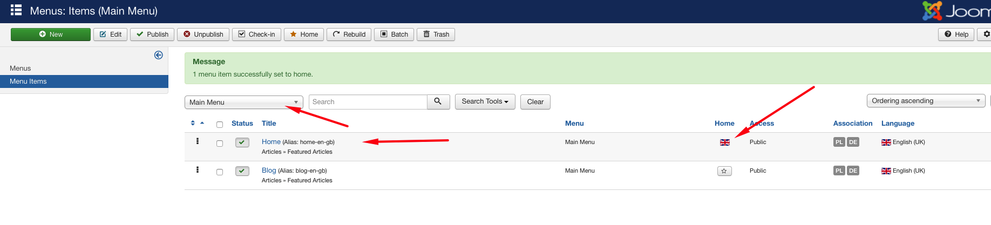Expand the Search Tools dropdown

(x=485, y=101)
